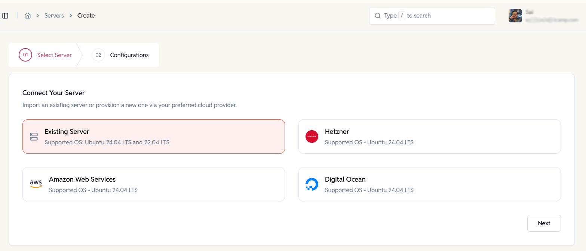The width and height of the screenshot is (586, 251).
Task: Open the home breadcrumb icon
Action: coord(28,15)
